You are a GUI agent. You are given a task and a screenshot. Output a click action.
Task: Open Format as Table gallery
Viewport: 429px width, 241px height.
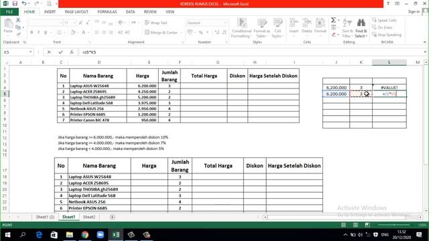[x=262, y=28]
